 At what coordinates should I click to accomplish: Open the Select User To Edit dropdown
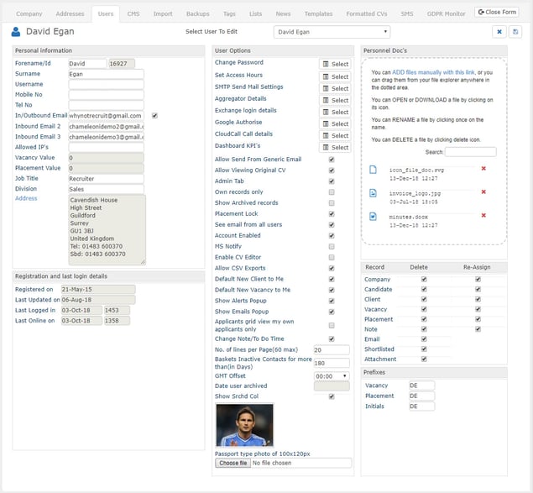tap(332, 32)
